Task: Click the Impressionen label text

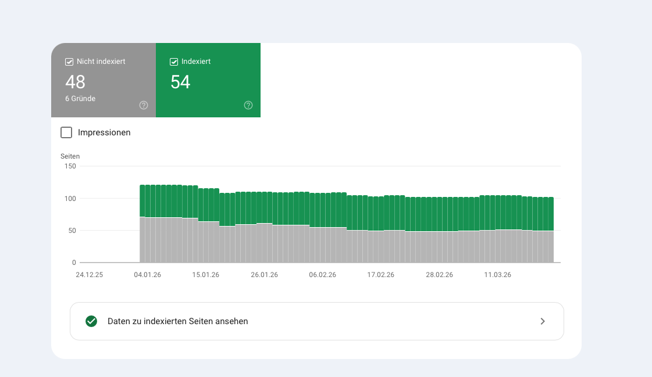Action: 104,132
